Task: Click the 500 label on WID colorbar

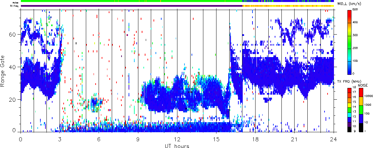Action: pos(355,9)
